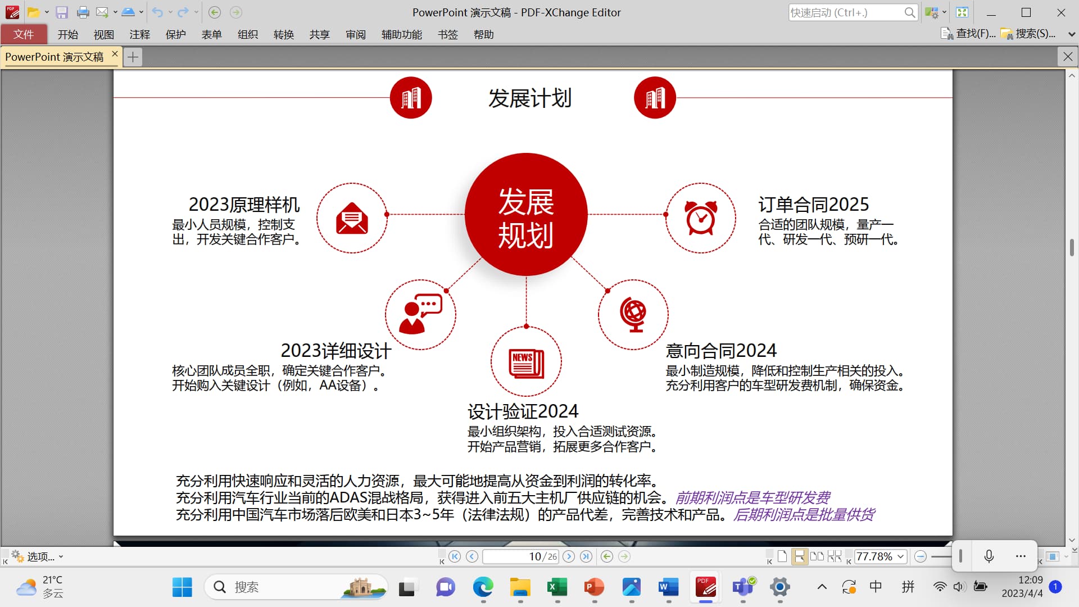Click the 文件 file button

24,35
